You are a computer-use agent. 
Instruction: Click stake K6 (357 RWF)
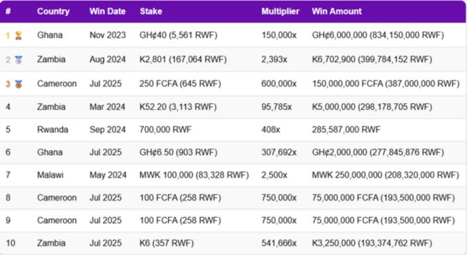point(166,243)
